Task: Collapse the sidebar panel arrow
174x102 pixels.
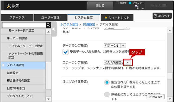Action: pyautogui.click(x=54, y=29)
